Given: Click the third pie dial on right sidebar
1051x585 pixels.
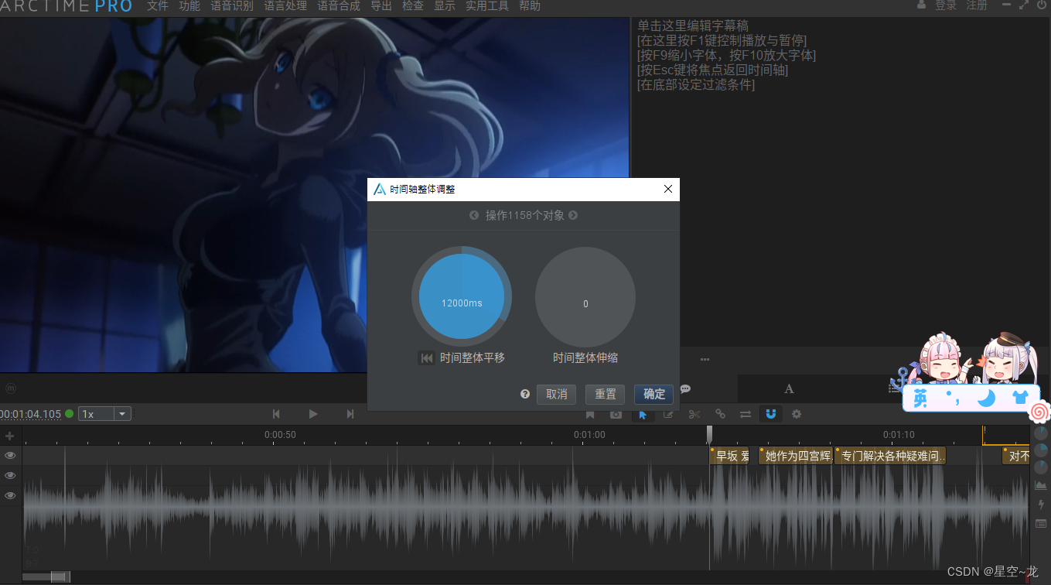Looking at the screenshot, I should point(1041,467).
